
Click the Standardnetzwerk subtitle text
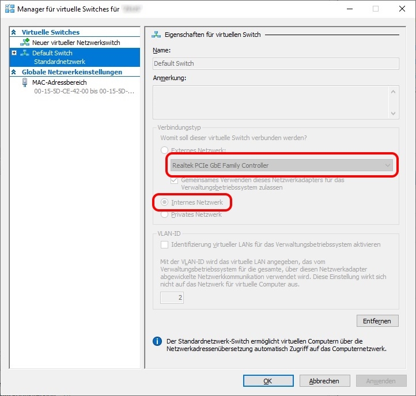pyautogui.click(x=60, y=62)
